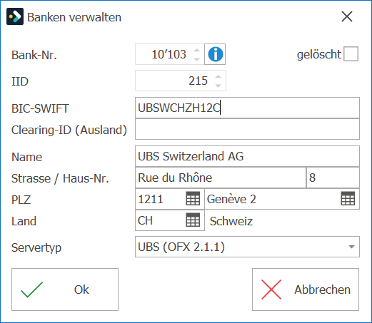
Task: Focus the Clearing-ID (Ausland) field
Action: tap(247, 129)
